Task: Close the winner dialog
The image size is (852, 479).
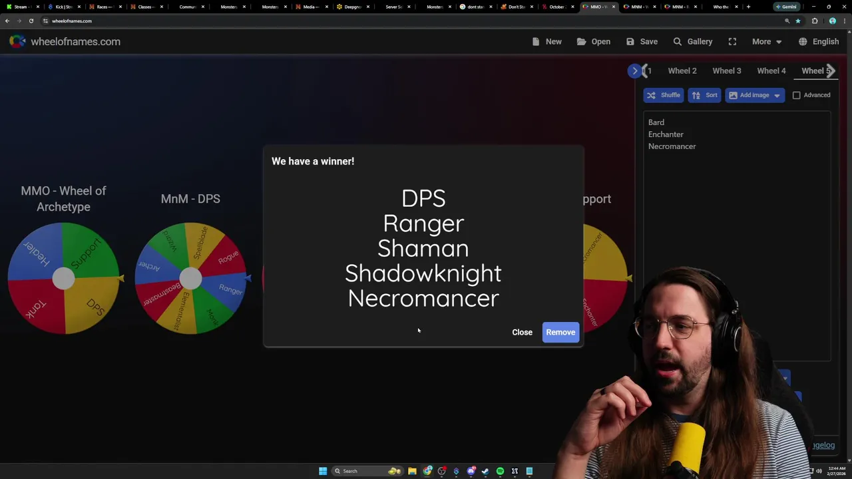Action: tap(522, 332)
